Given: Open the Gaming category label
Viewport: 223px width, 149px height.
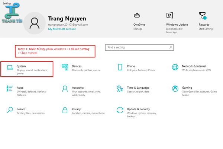Looking at the screenshot, I should coord(187,88).
